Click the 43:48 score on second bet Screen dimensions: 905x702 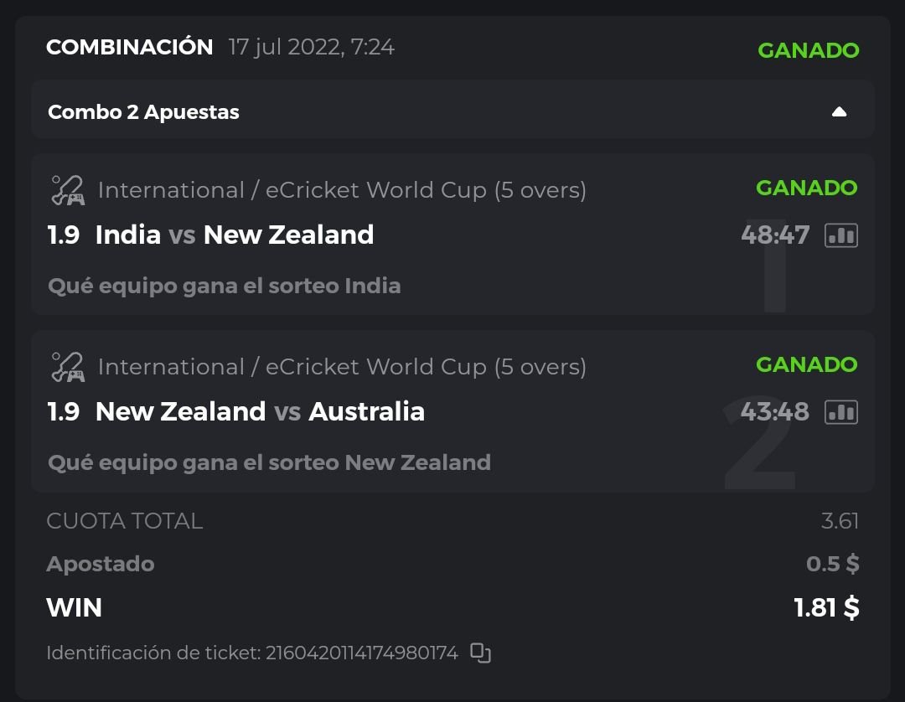pyautogui.click(x=775, y=412)
